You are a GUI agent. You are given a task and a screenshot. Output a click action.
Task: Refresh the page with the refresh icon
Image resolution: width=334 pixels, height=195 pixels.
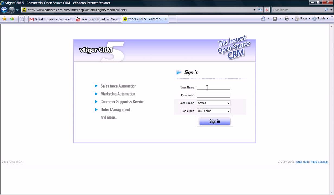(260, 10)
